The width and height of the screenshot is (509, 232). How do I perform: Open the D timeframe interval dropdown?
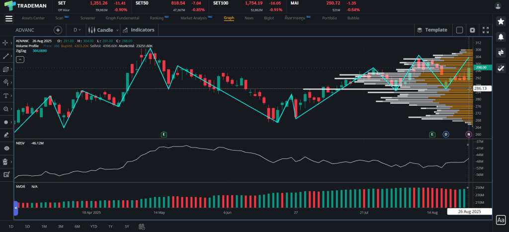point(77,30)
